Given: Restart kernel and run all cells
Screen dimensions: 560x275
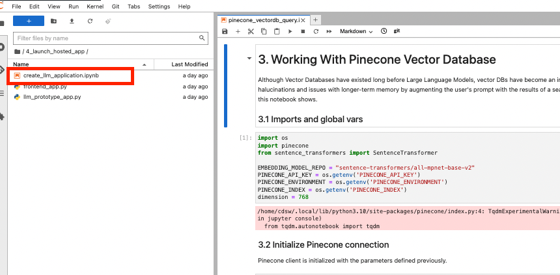Looking at the screenshot, I should pos(329,31).
